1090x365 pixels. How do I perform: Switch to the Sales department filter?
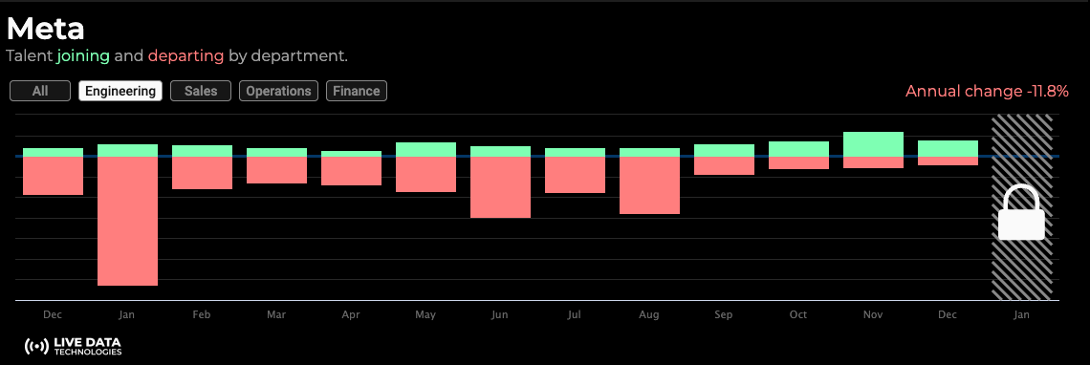point(201,91)
